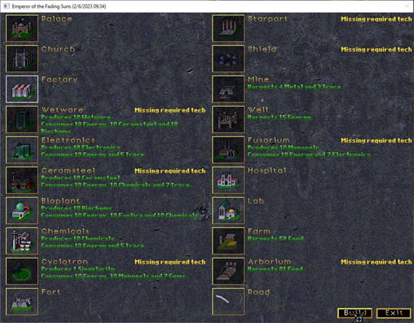Click the Mine label text
Screen dimensions: 414x323
coord(258,80)
